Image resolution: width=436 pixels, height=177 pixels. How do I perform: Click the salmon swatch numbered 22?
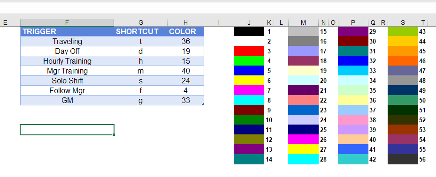coord(303,100)
